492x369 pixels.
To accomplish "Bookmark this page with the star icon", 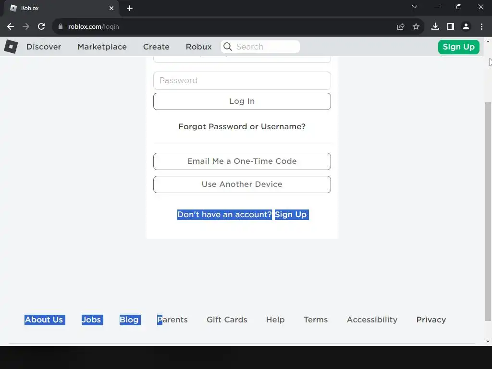I will point(416,27).
